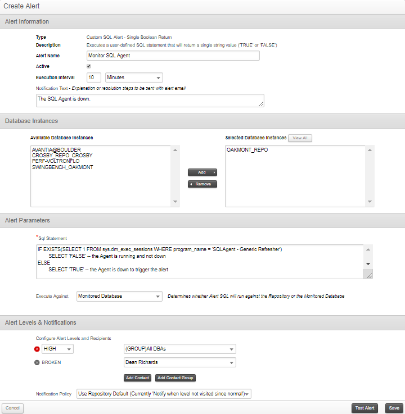The width and height of the screenshot is (405, 414).
Task: Select PERF-VOLTRONFLO in available instances
Action: click(56, 161)
